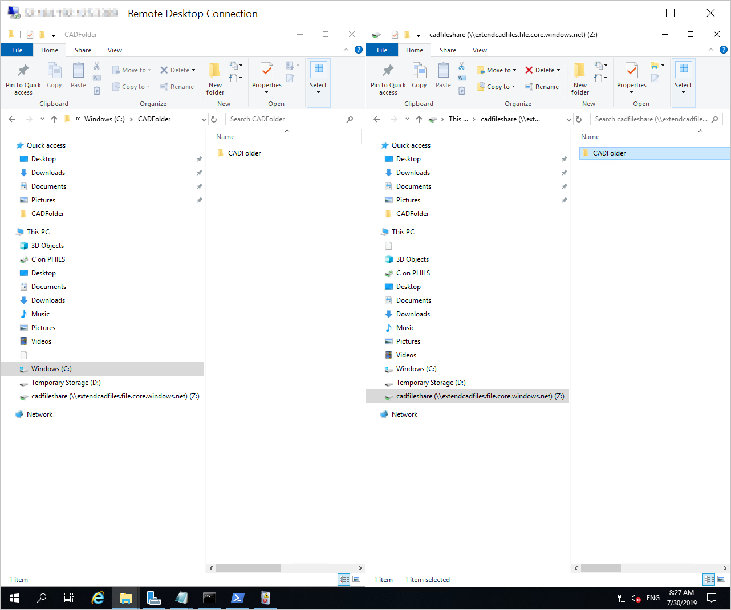731x610 pixels.
Task: Click Windows Start button on taskbar
Action: point(14,598)
